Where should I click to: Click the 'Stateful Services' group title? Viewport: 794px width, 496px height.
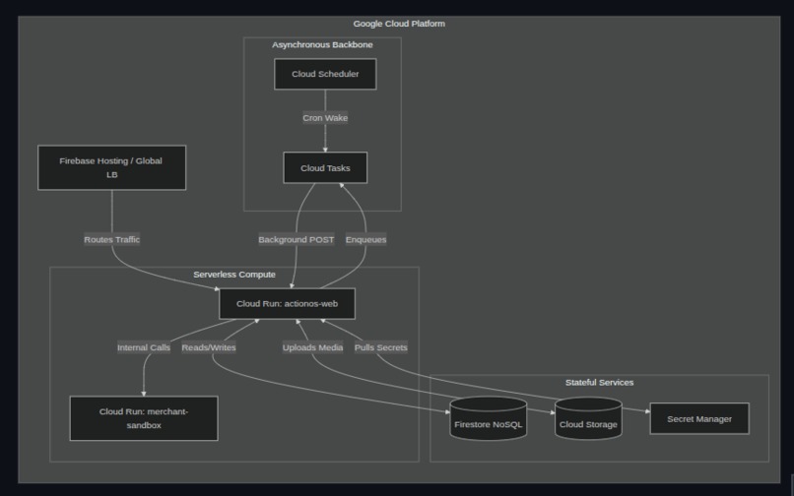600,382
